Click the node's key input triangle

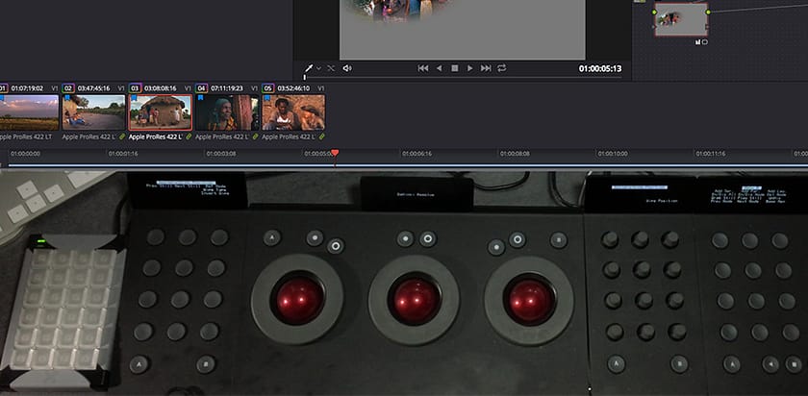(x=654, y=27)
